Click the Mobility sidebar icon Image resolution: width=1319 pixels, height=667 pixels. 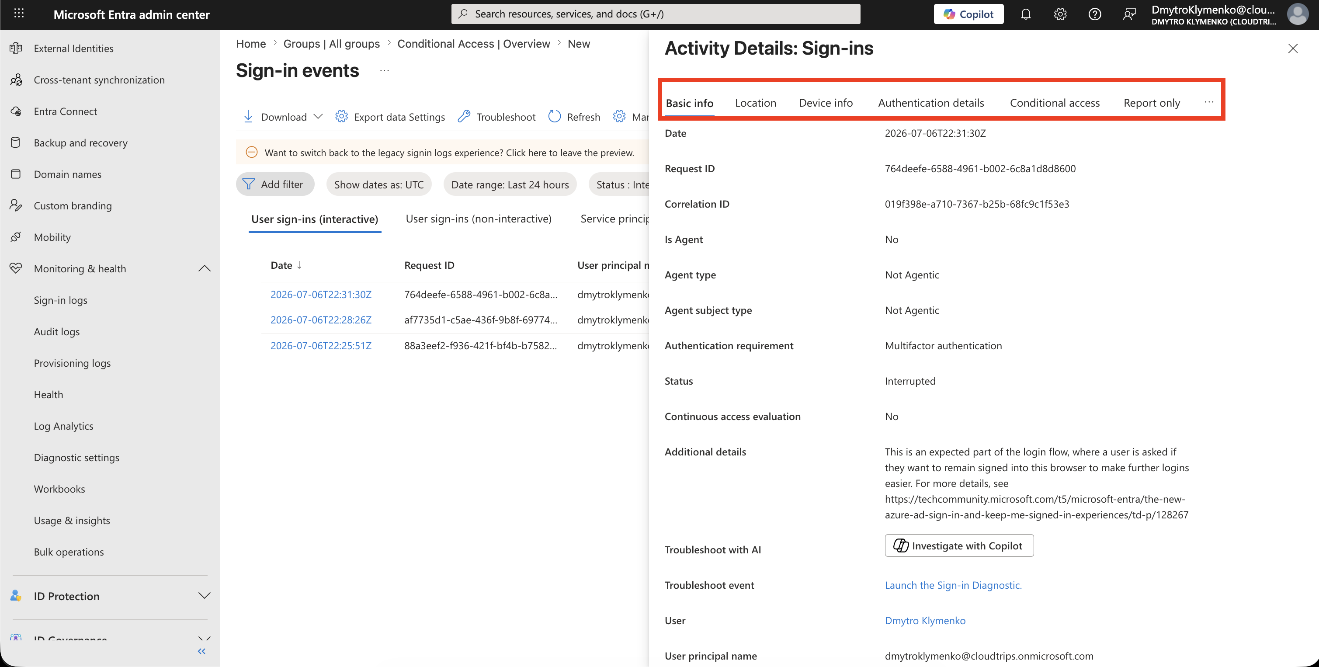16,237
